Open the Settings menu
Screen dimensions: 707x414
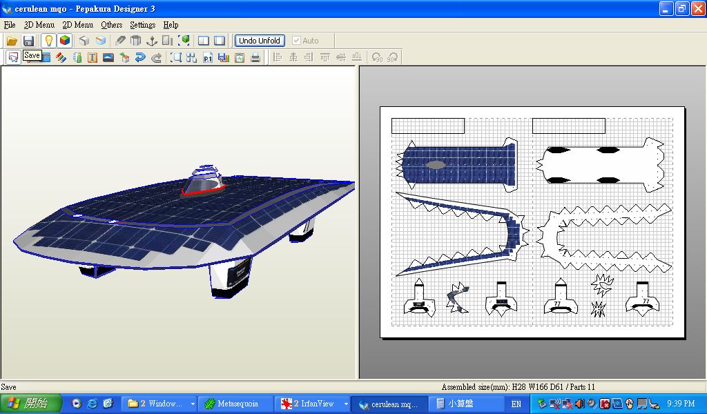(142, 25)
